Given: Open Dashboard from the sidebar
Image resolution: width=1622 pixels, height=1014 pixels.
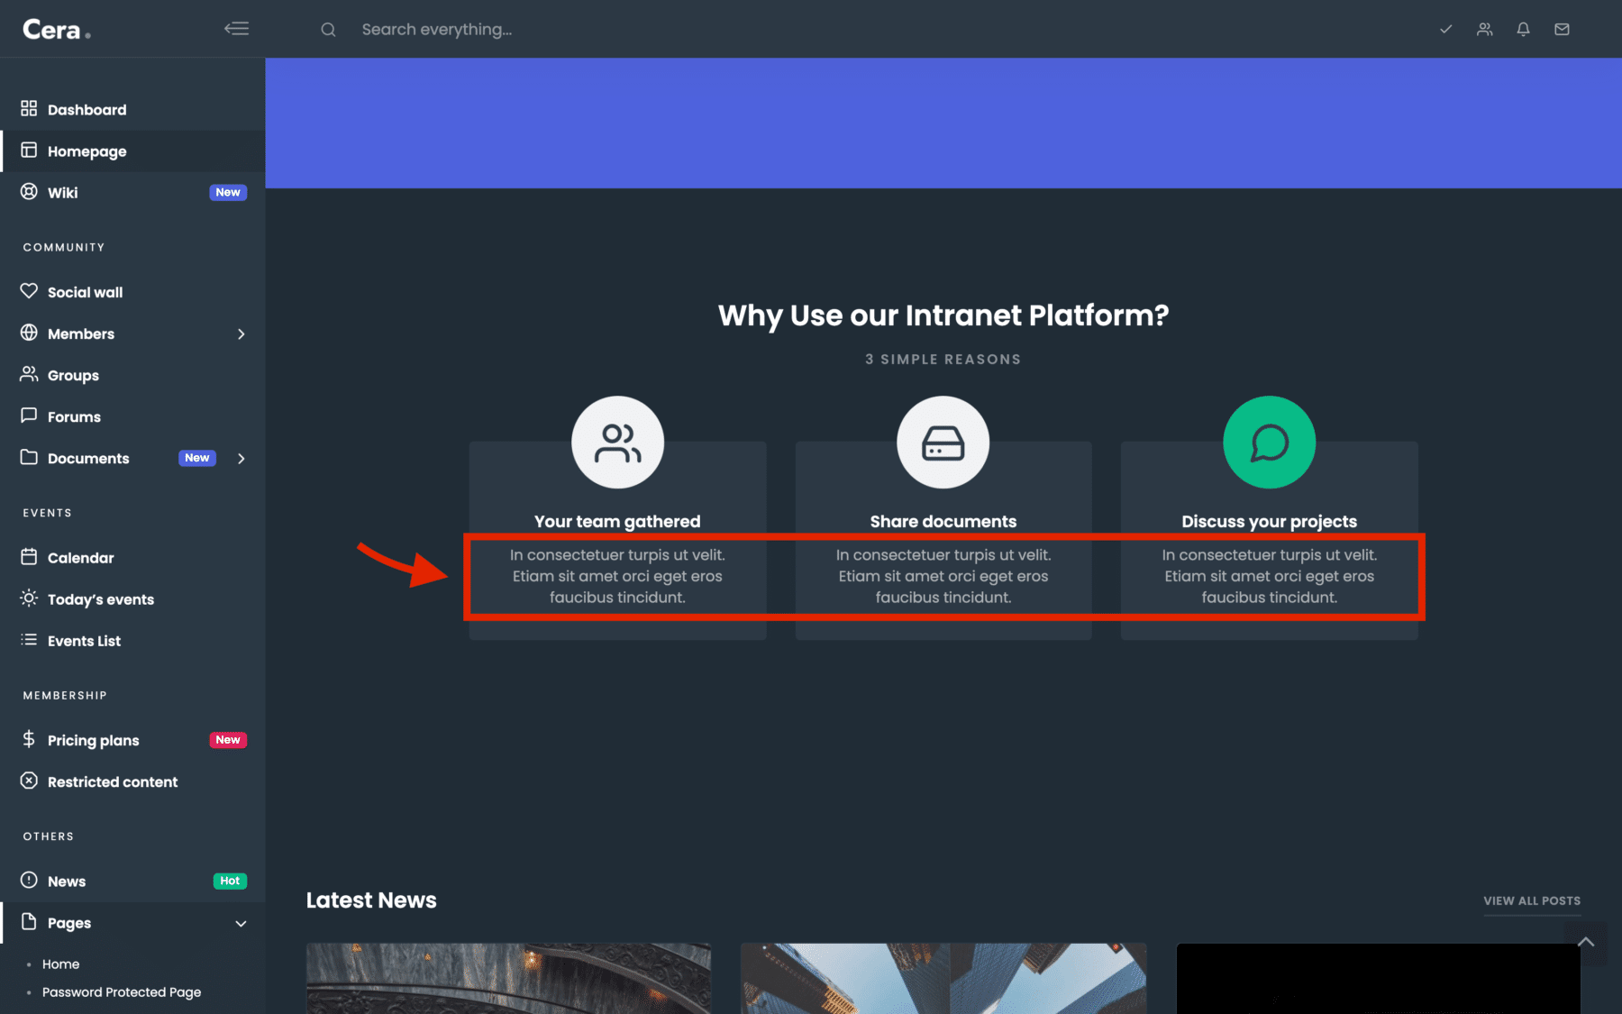Looking at the screenshot, I should [87, 110].
